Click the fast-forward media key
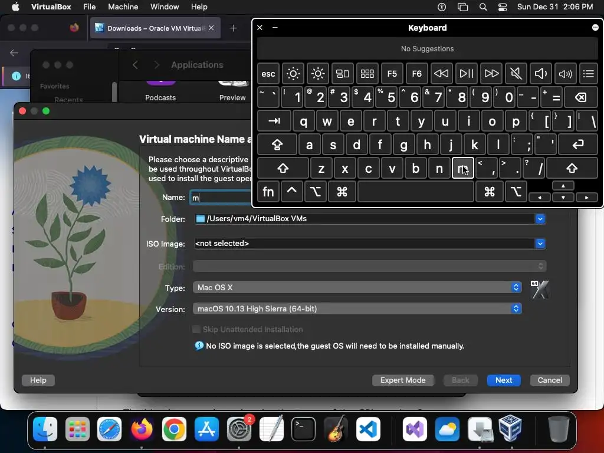 tap(491, 74)
